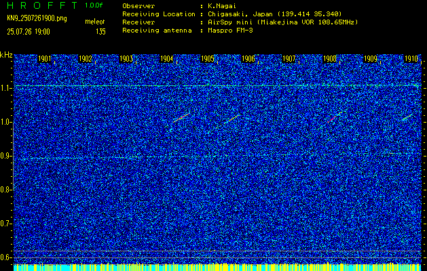The height and width of the screenshot is (271, 427).
Task: Click the 0.9 frequency axis label
Action: [5, 156]
